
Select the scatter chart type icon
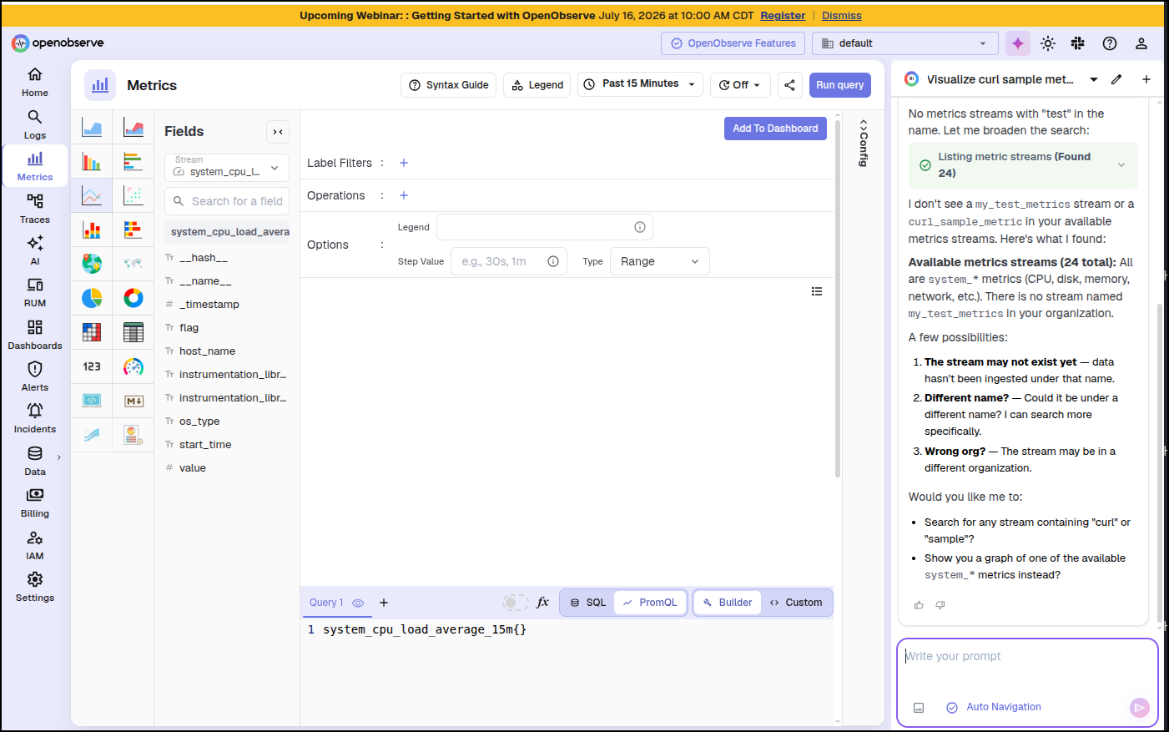click(x=134, y=195)
